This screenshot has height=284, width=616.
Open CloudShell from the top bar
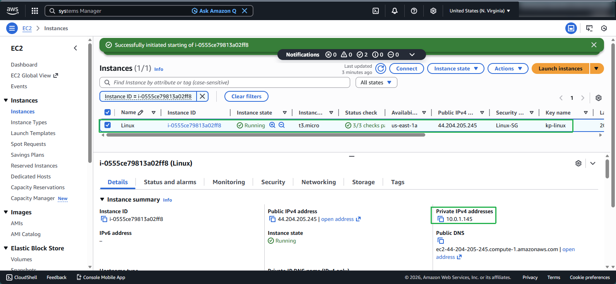[x=376, y=11]
